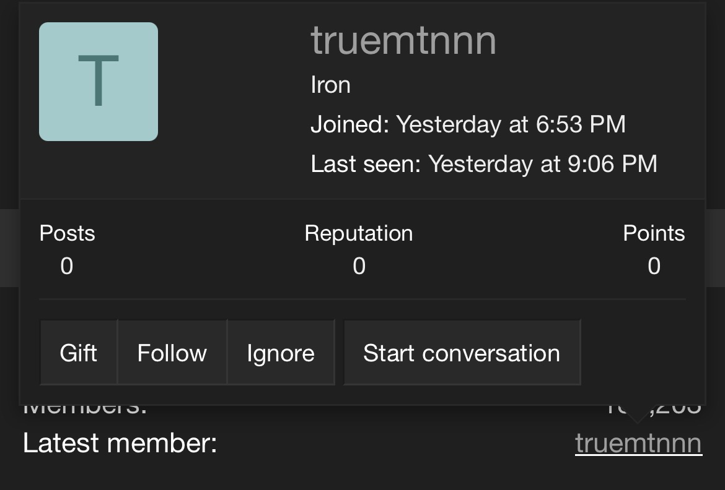The height and width of the screenshot is (490, 725).
Task: Start conversation with truemtnnn
Action: pyautogui.click(x=462, y=353)
